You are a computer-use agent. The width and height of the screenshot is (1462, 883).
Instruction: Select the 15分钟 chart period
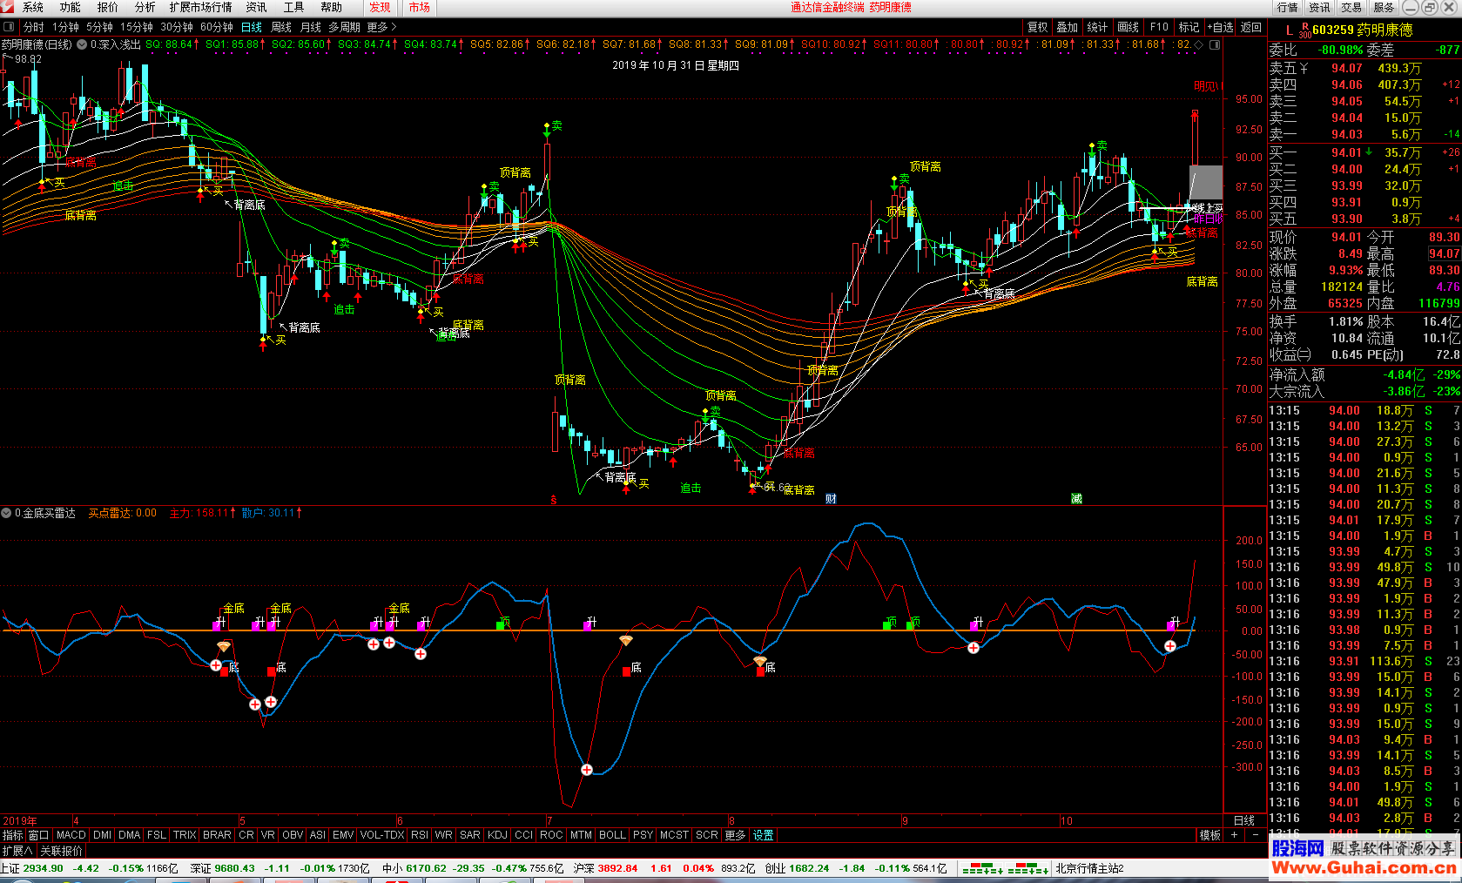pos(137,27)
